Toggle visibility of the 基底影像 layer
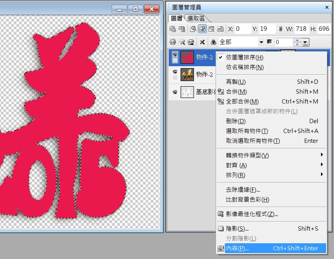This screenshot has height=259, width=334. click(x=175, y=92)
